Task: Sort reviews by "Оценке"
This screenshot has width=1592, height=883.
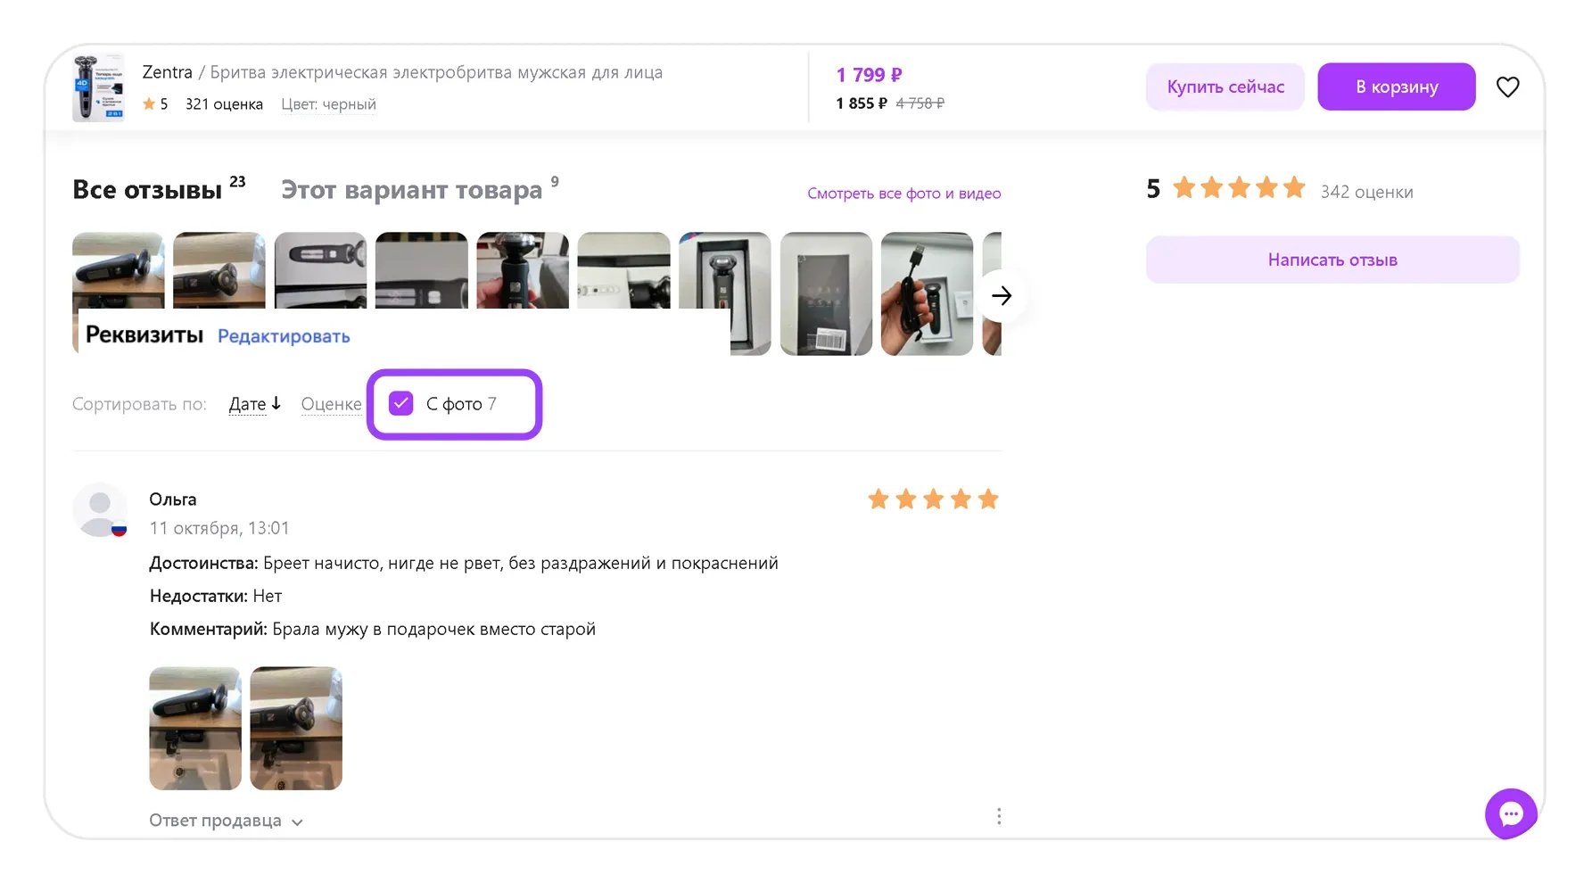Action: point(331,404)
